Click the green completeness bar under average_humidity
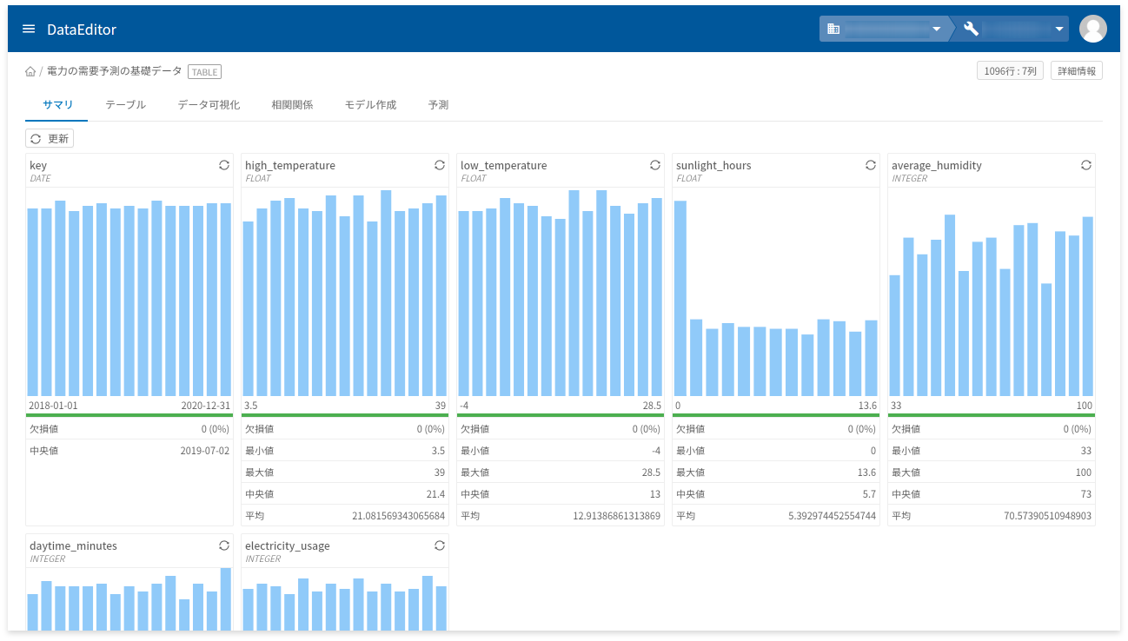This screenshot has height=641, width=1128. pyautogui.click(x=992, y=415)
